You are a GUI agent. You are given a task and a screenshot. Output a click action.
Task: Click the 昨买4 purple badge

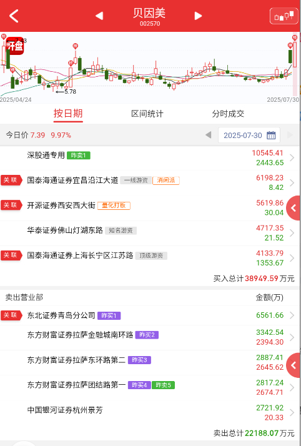point(139,385)
